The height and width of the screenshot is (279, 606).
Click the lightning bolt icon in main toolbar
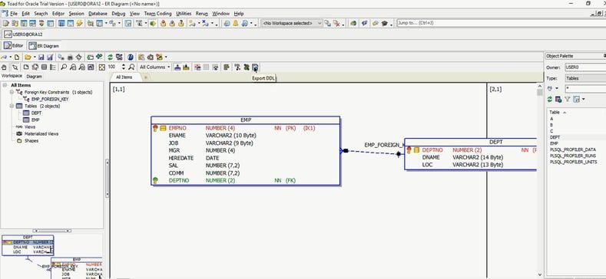(80, 23)
